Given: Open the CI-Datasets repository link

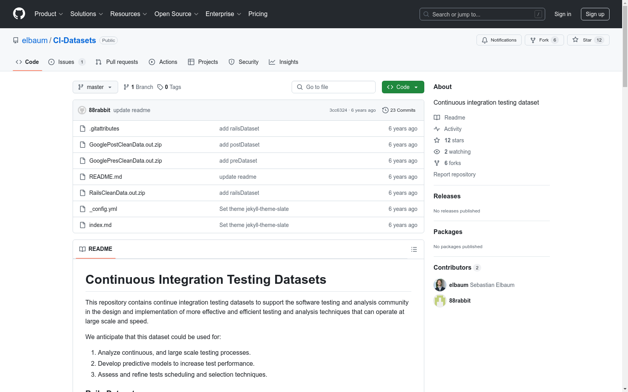Looking at the screenshot, I should [75, 40].
